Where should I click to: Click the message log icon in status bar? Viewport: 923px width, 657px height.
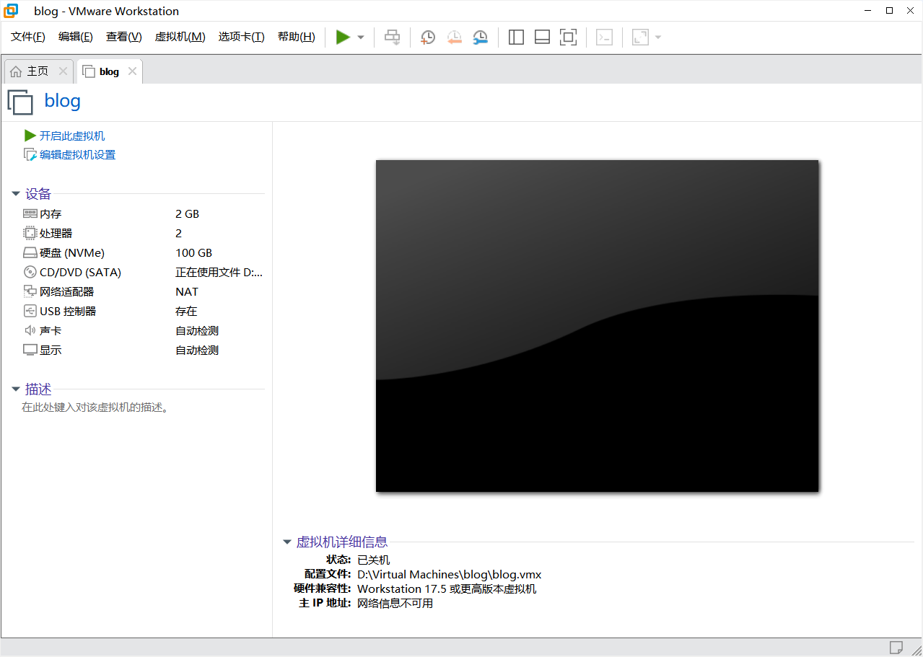896,646
